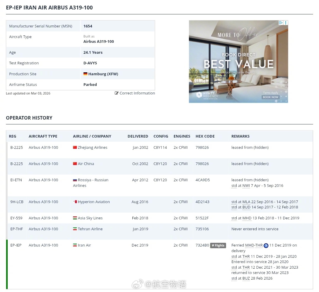The image size is (319, 292).
Task: Click hex code 735106
Action: coord(202,229)
